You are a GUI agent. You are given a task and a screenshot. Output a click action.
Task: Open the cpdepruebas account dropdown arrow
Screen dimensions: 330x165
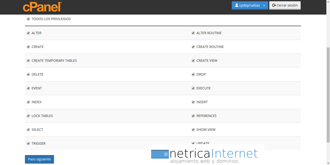pyautogui.click(x=264, y=5)
